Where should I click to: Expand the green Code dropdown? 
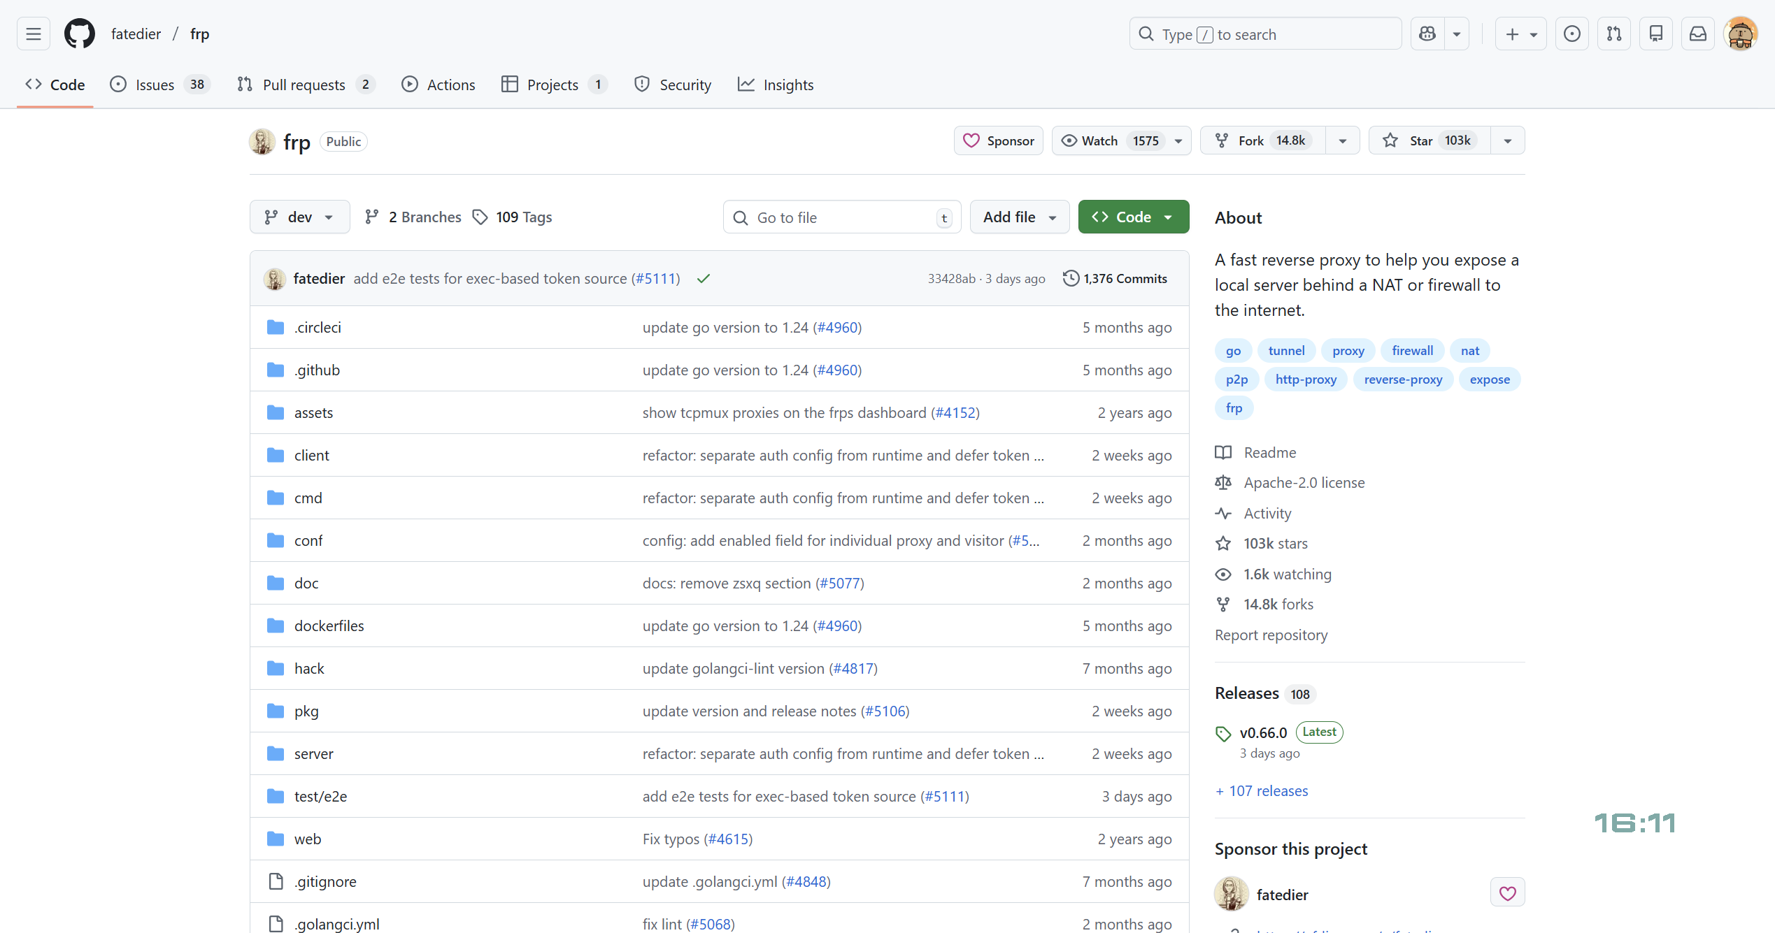coord(1133,217)
